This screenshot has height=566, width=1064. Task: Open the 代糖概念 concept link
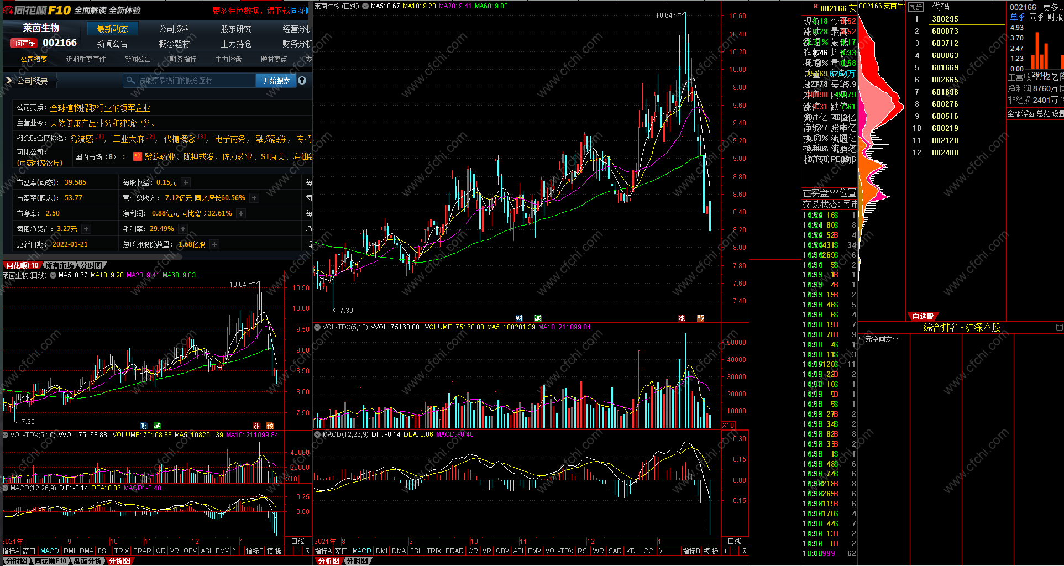click(179, 139)
